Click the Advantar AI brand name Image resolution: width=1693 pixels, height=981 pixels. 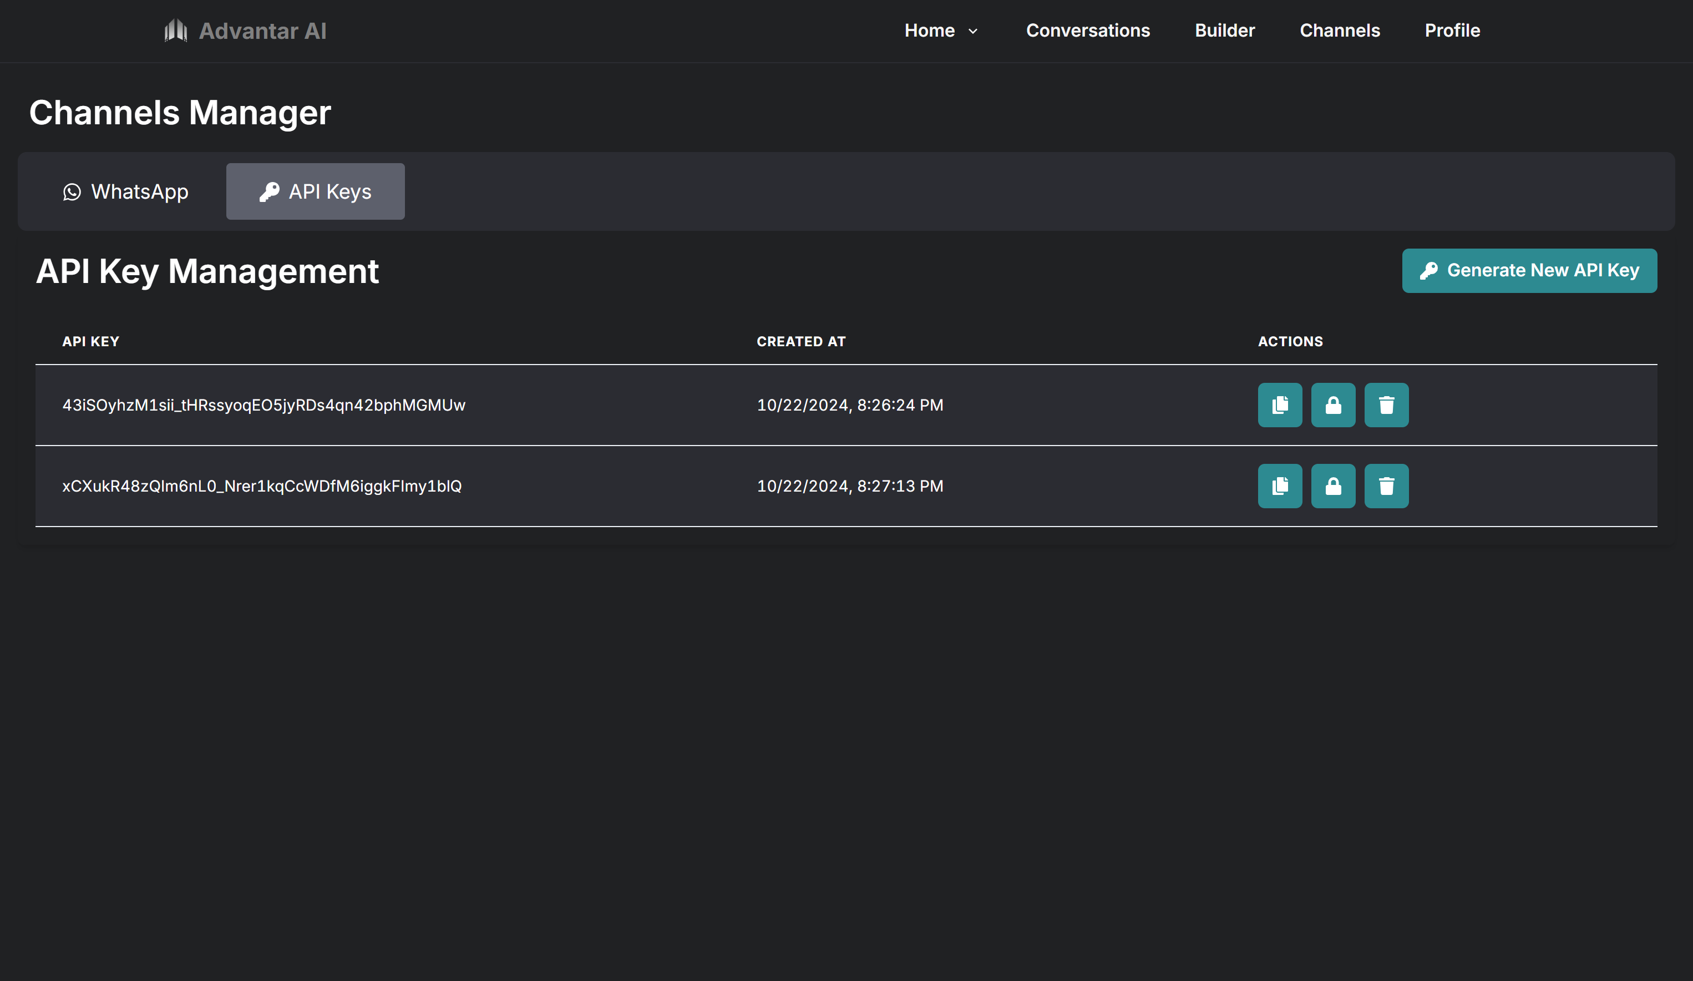(x=262, y=31)
